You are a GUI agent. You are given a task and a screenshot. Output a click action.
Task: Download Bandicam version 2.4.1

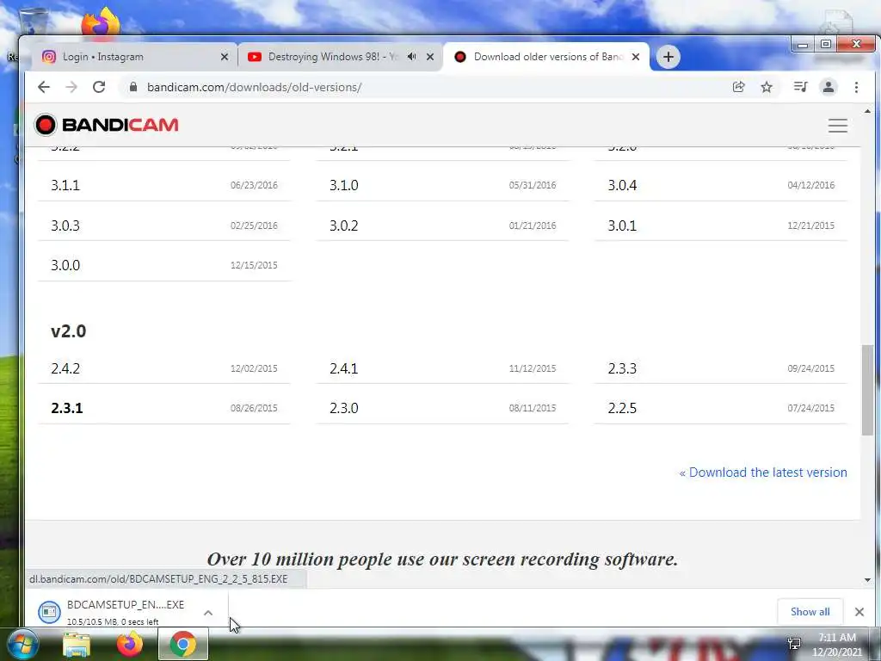[x=442, y=368]
